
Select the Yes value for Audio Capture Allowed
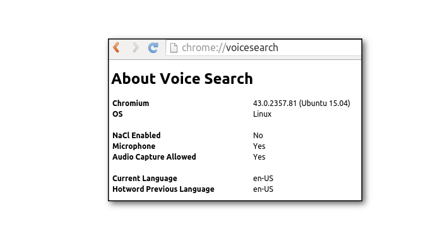point(259,157)
